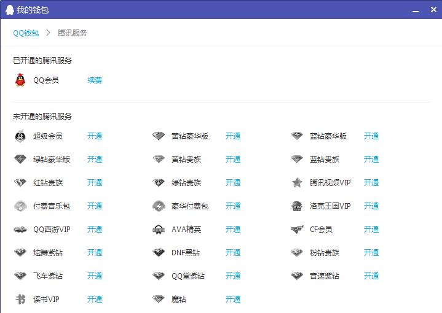The height and width of the screenshot is (313, 442).
Task: Activate 蓝钻豪华版 with 开通 link
Action: pos(371,136)
